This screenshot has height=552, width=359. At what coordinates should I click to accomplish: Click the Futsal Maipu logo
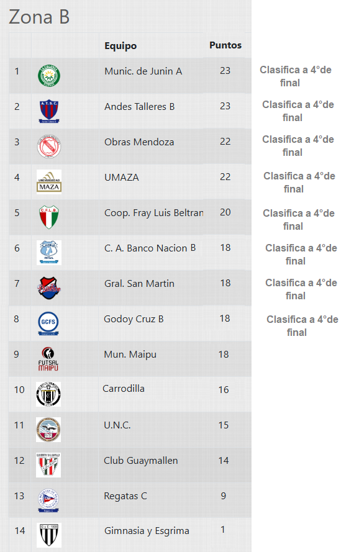pos(48,359)
